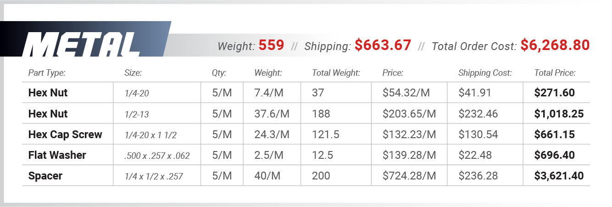Screen dimensions: 612x207
Task: Click the Total Price column header
Action: pyautogui.click(x=555, y=73)
